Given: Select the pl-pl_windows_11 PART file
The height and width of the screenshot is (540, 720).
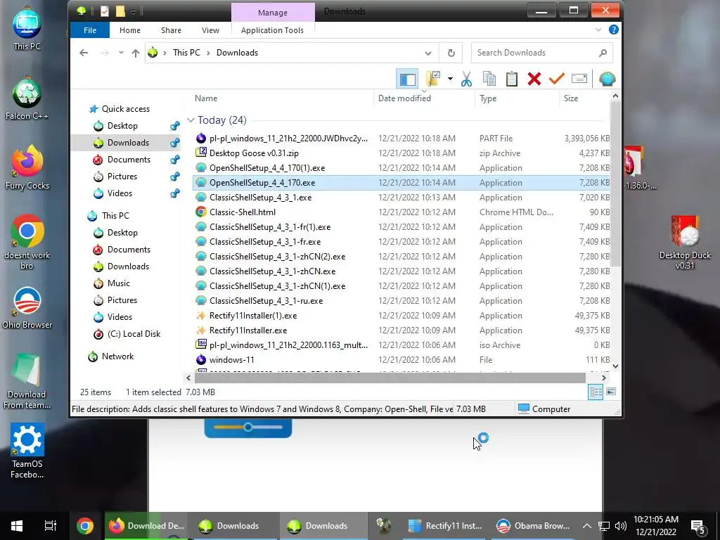Looking at the screenshot, I should 401,139.
